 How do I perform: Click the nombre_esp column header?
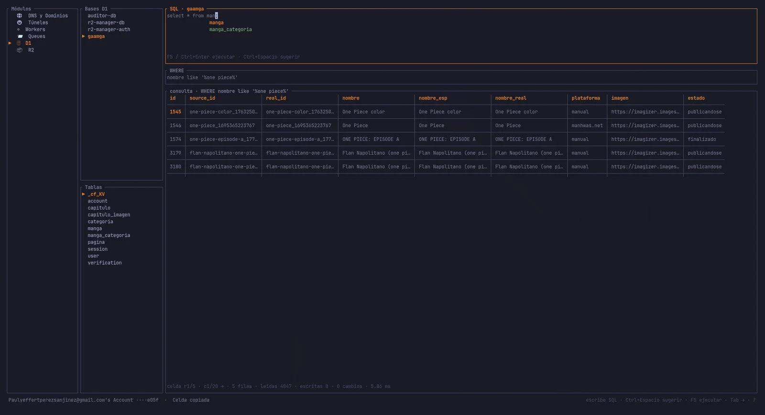point(433,98)
